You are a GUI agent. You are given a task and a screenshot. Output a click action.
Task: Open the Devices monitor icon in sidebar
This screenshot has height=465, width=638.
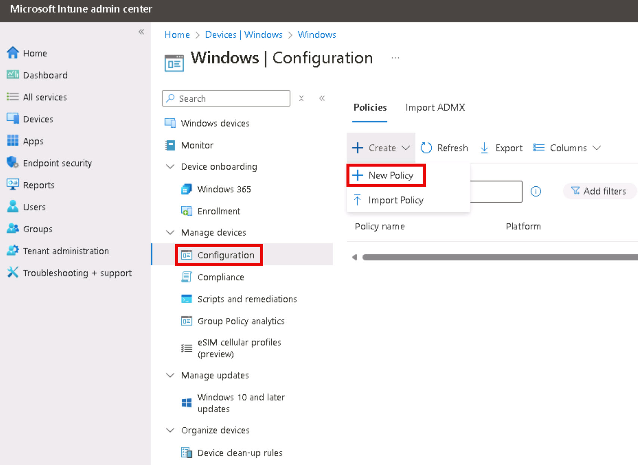(x=13, y=119)
